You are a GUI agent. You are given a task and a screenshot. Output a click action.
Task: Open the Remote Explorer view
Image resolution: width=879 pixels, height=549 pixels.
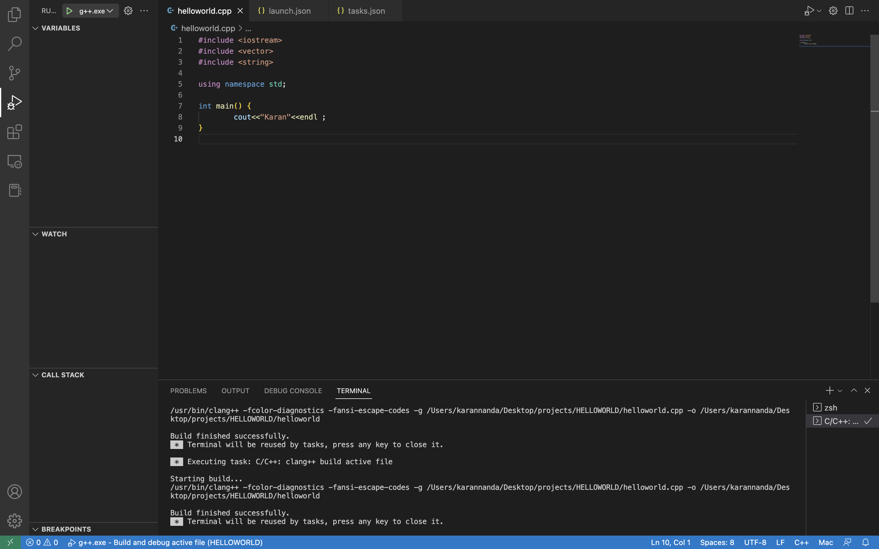tap(15, 161)
